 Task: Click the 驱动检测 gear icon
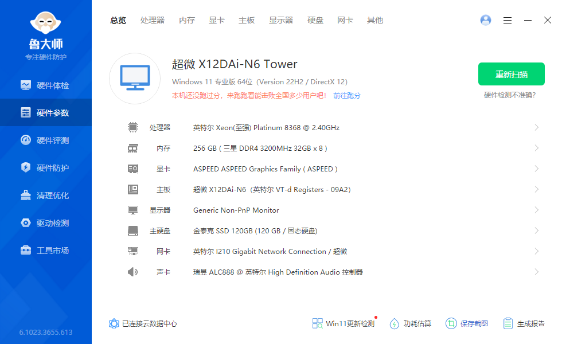pos(26,223)
